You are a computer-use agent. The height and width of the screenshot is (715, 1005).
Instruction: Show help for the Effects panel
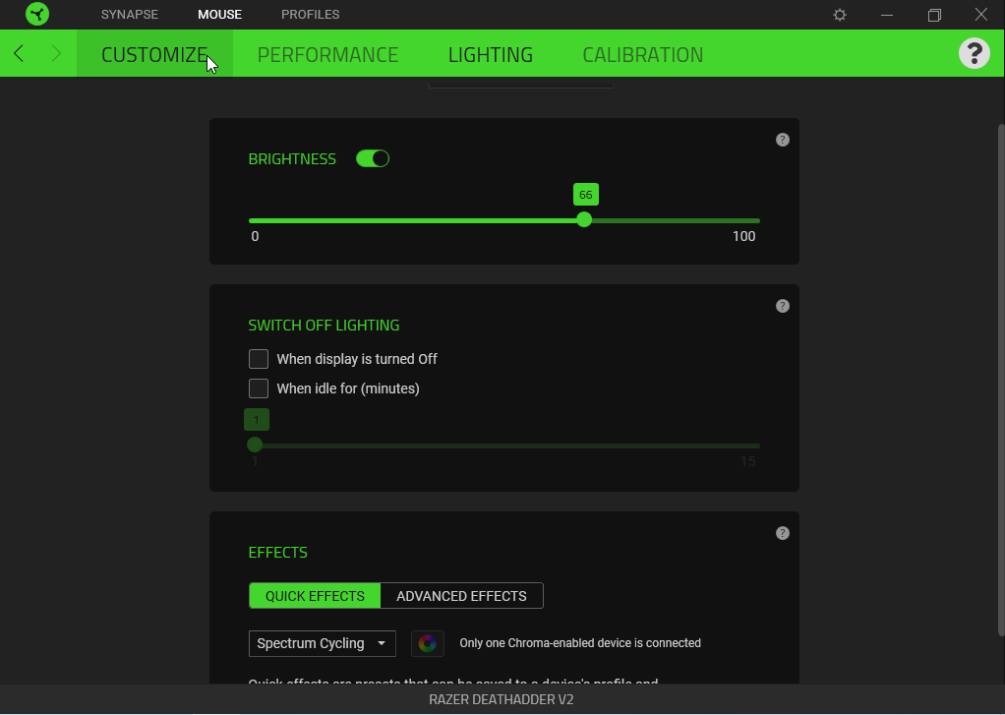click(782, 533)
